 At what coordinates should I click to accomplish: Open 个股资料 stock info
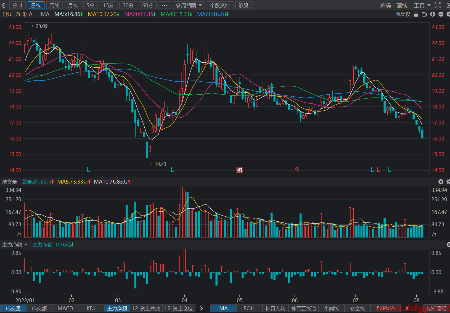pyautogui.click(x=220, y=5)
